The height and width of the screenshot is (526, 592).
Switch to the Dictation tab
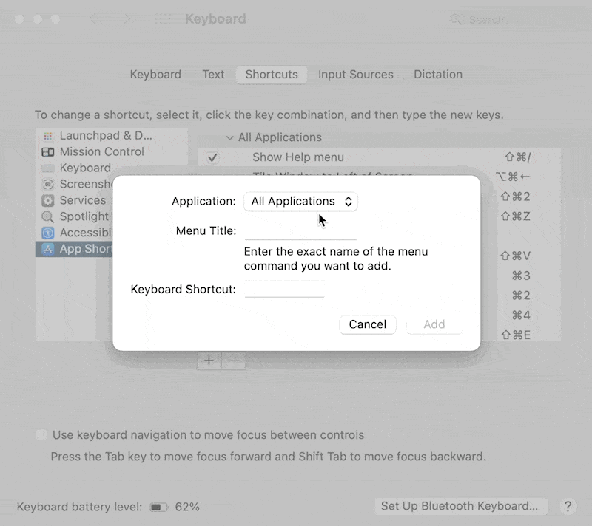click(x=438, y=74)
